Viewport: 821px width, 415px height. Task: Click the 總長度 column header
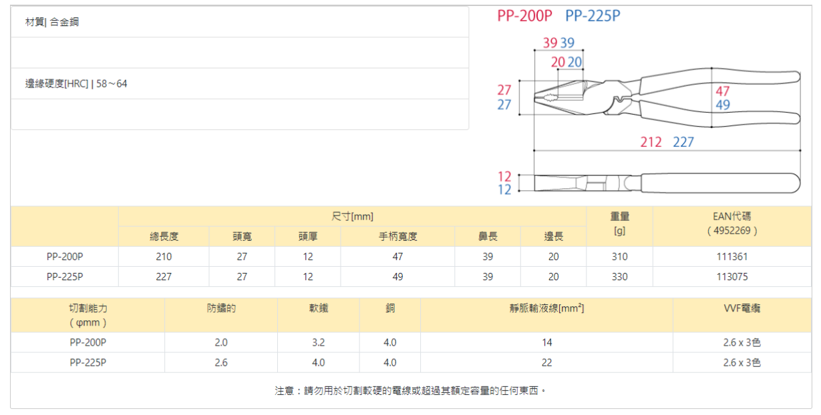click(164, 236)
